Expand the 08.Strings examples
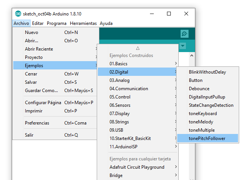The height and width of the screenshot is (180, 249). coord(138,122)
